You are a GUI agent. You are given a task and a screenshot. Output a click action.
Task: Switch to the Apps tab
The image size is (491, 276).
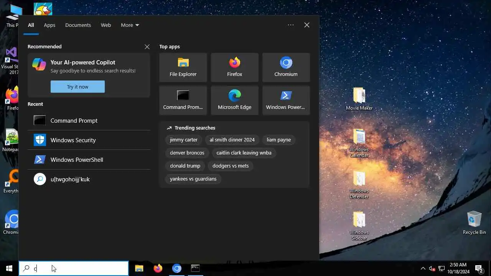pyautogui.click(x=49, y=25)
